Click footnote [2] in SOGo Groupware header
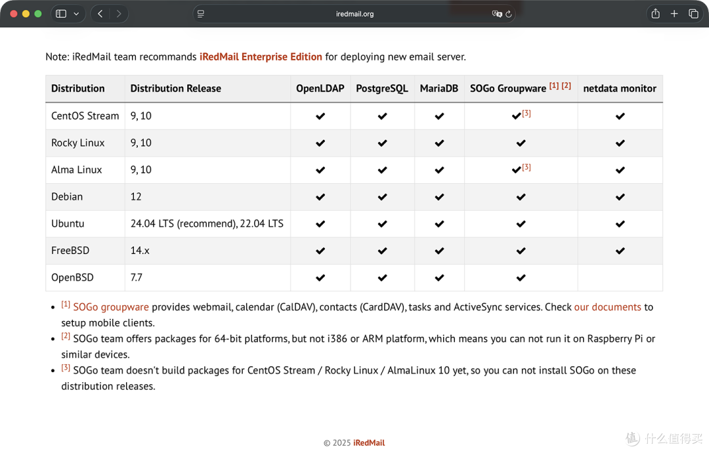 566,85
